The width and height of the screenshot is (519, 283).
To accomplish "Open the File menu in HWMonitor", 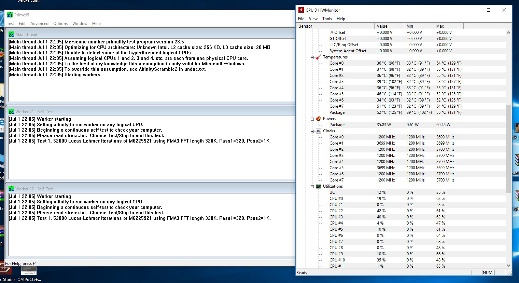I will (x=301, y=19).
